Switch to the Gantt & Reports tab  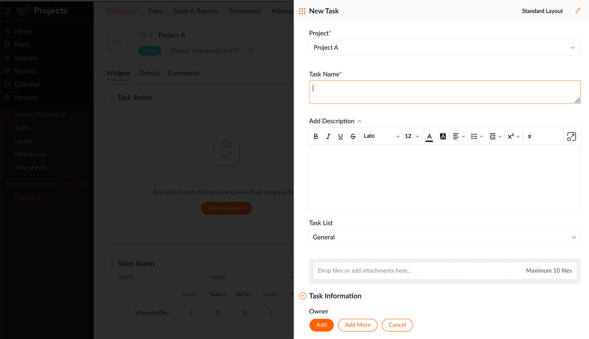[x=195, y=11]
